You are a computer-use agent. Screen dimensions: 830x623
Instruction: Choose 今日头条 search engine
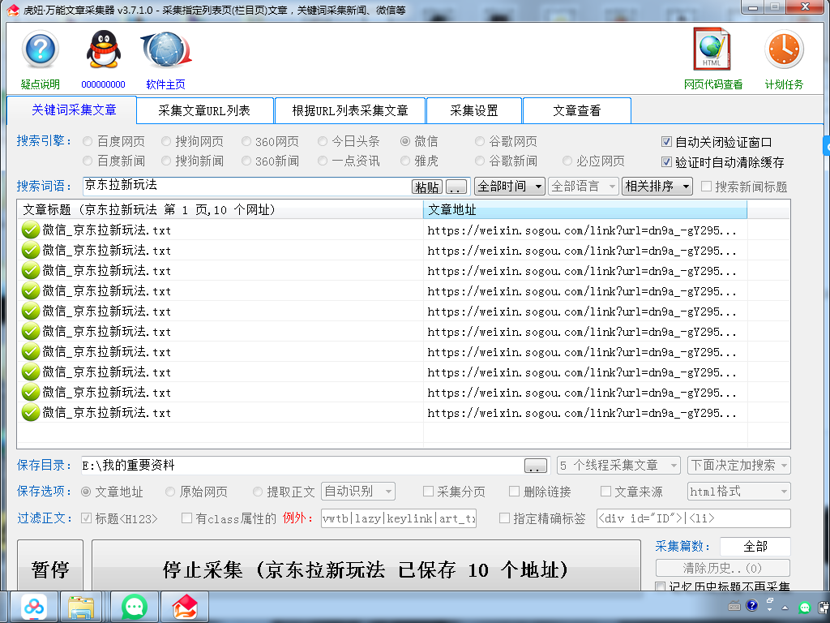323,141
